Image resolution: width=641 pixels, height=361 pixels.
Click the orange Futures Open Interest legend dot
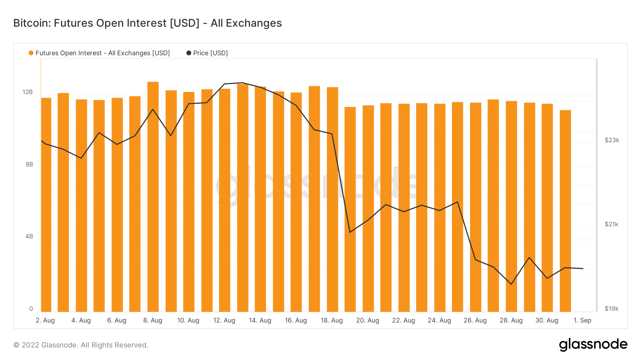[x=31, y=53]
